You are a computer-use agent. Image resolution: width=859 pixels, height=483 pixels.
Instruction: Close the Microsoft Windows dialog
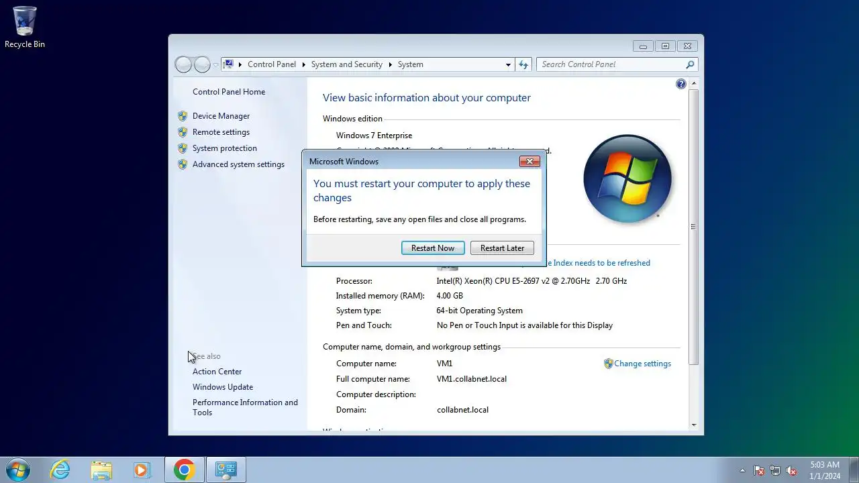529,162
